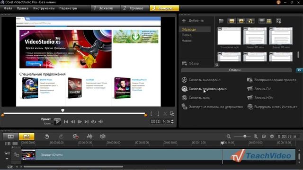
Task: Open the Параметры menu
Action: [68, 8]
